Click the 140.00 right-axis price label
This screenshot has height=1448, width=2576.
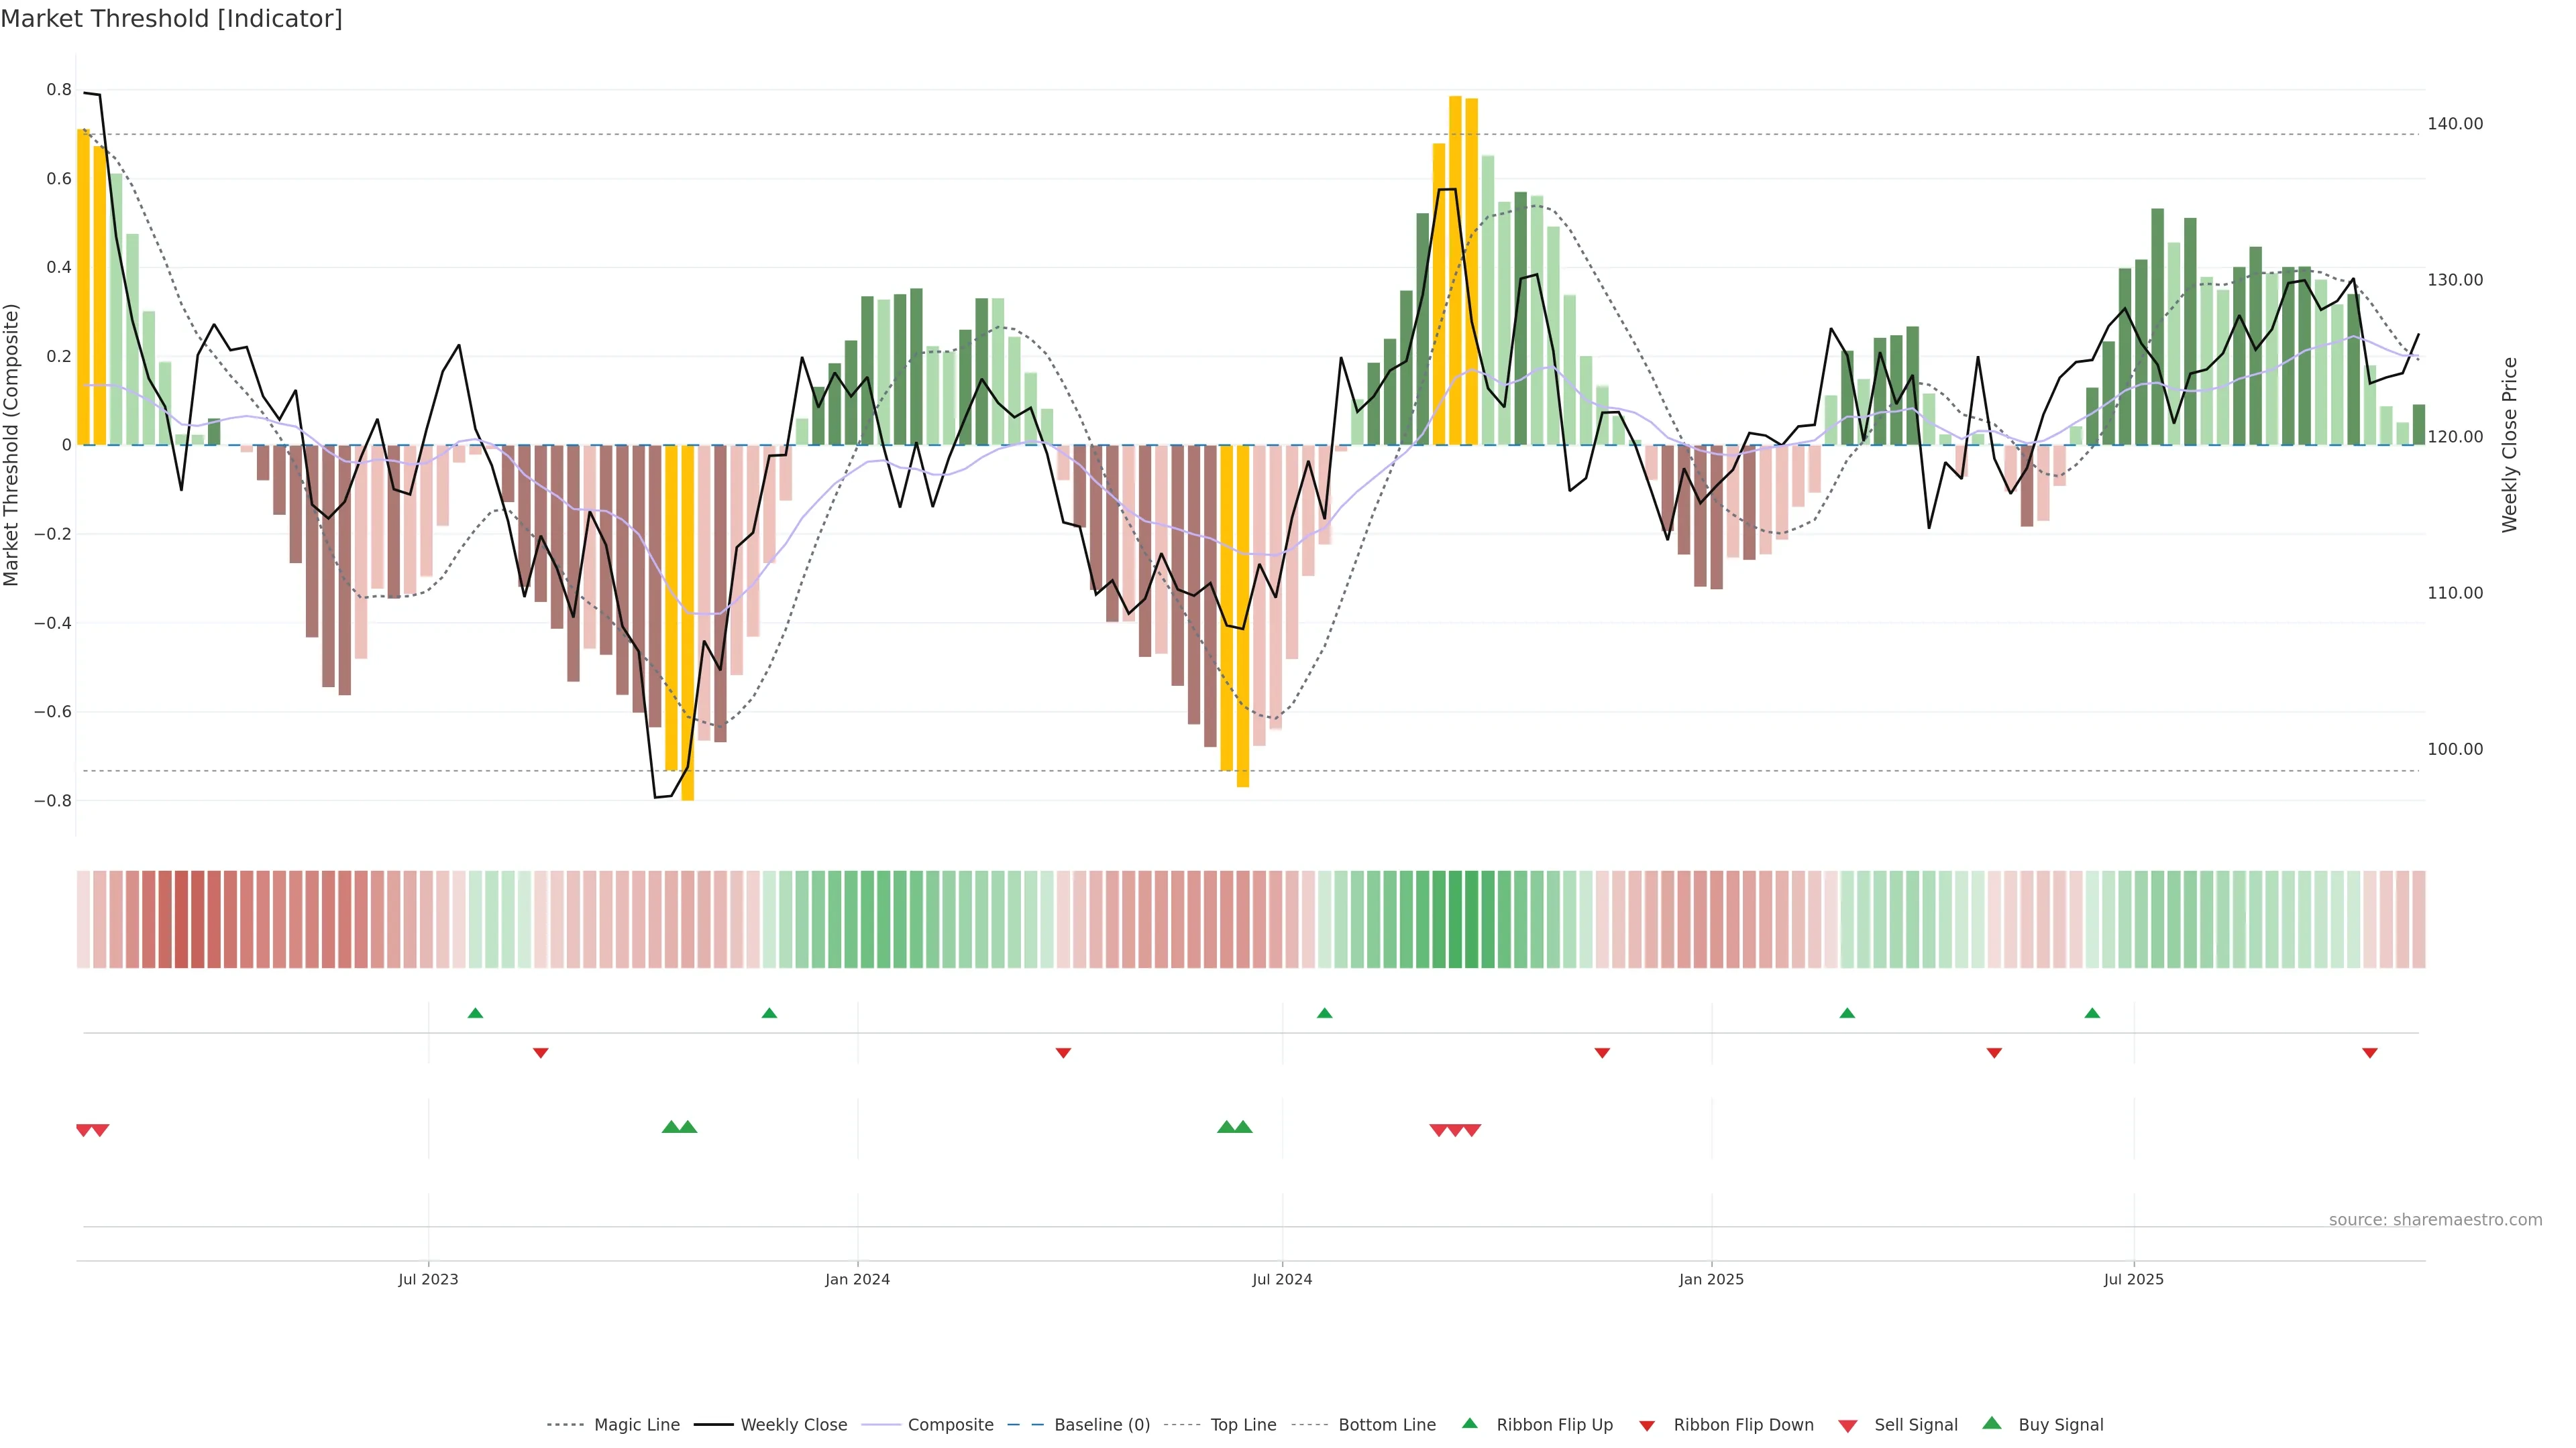click(2455, 124)
